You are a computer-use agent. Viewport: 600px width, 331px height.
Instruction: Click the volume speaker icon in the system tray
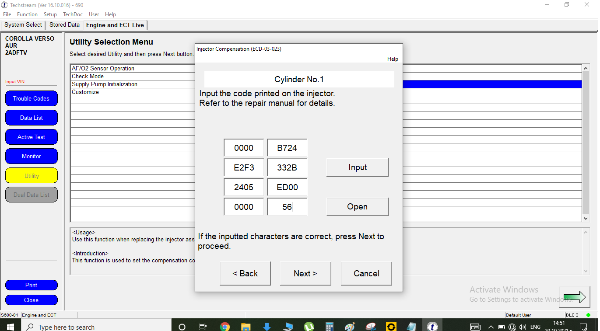click(x=522, y=327)
